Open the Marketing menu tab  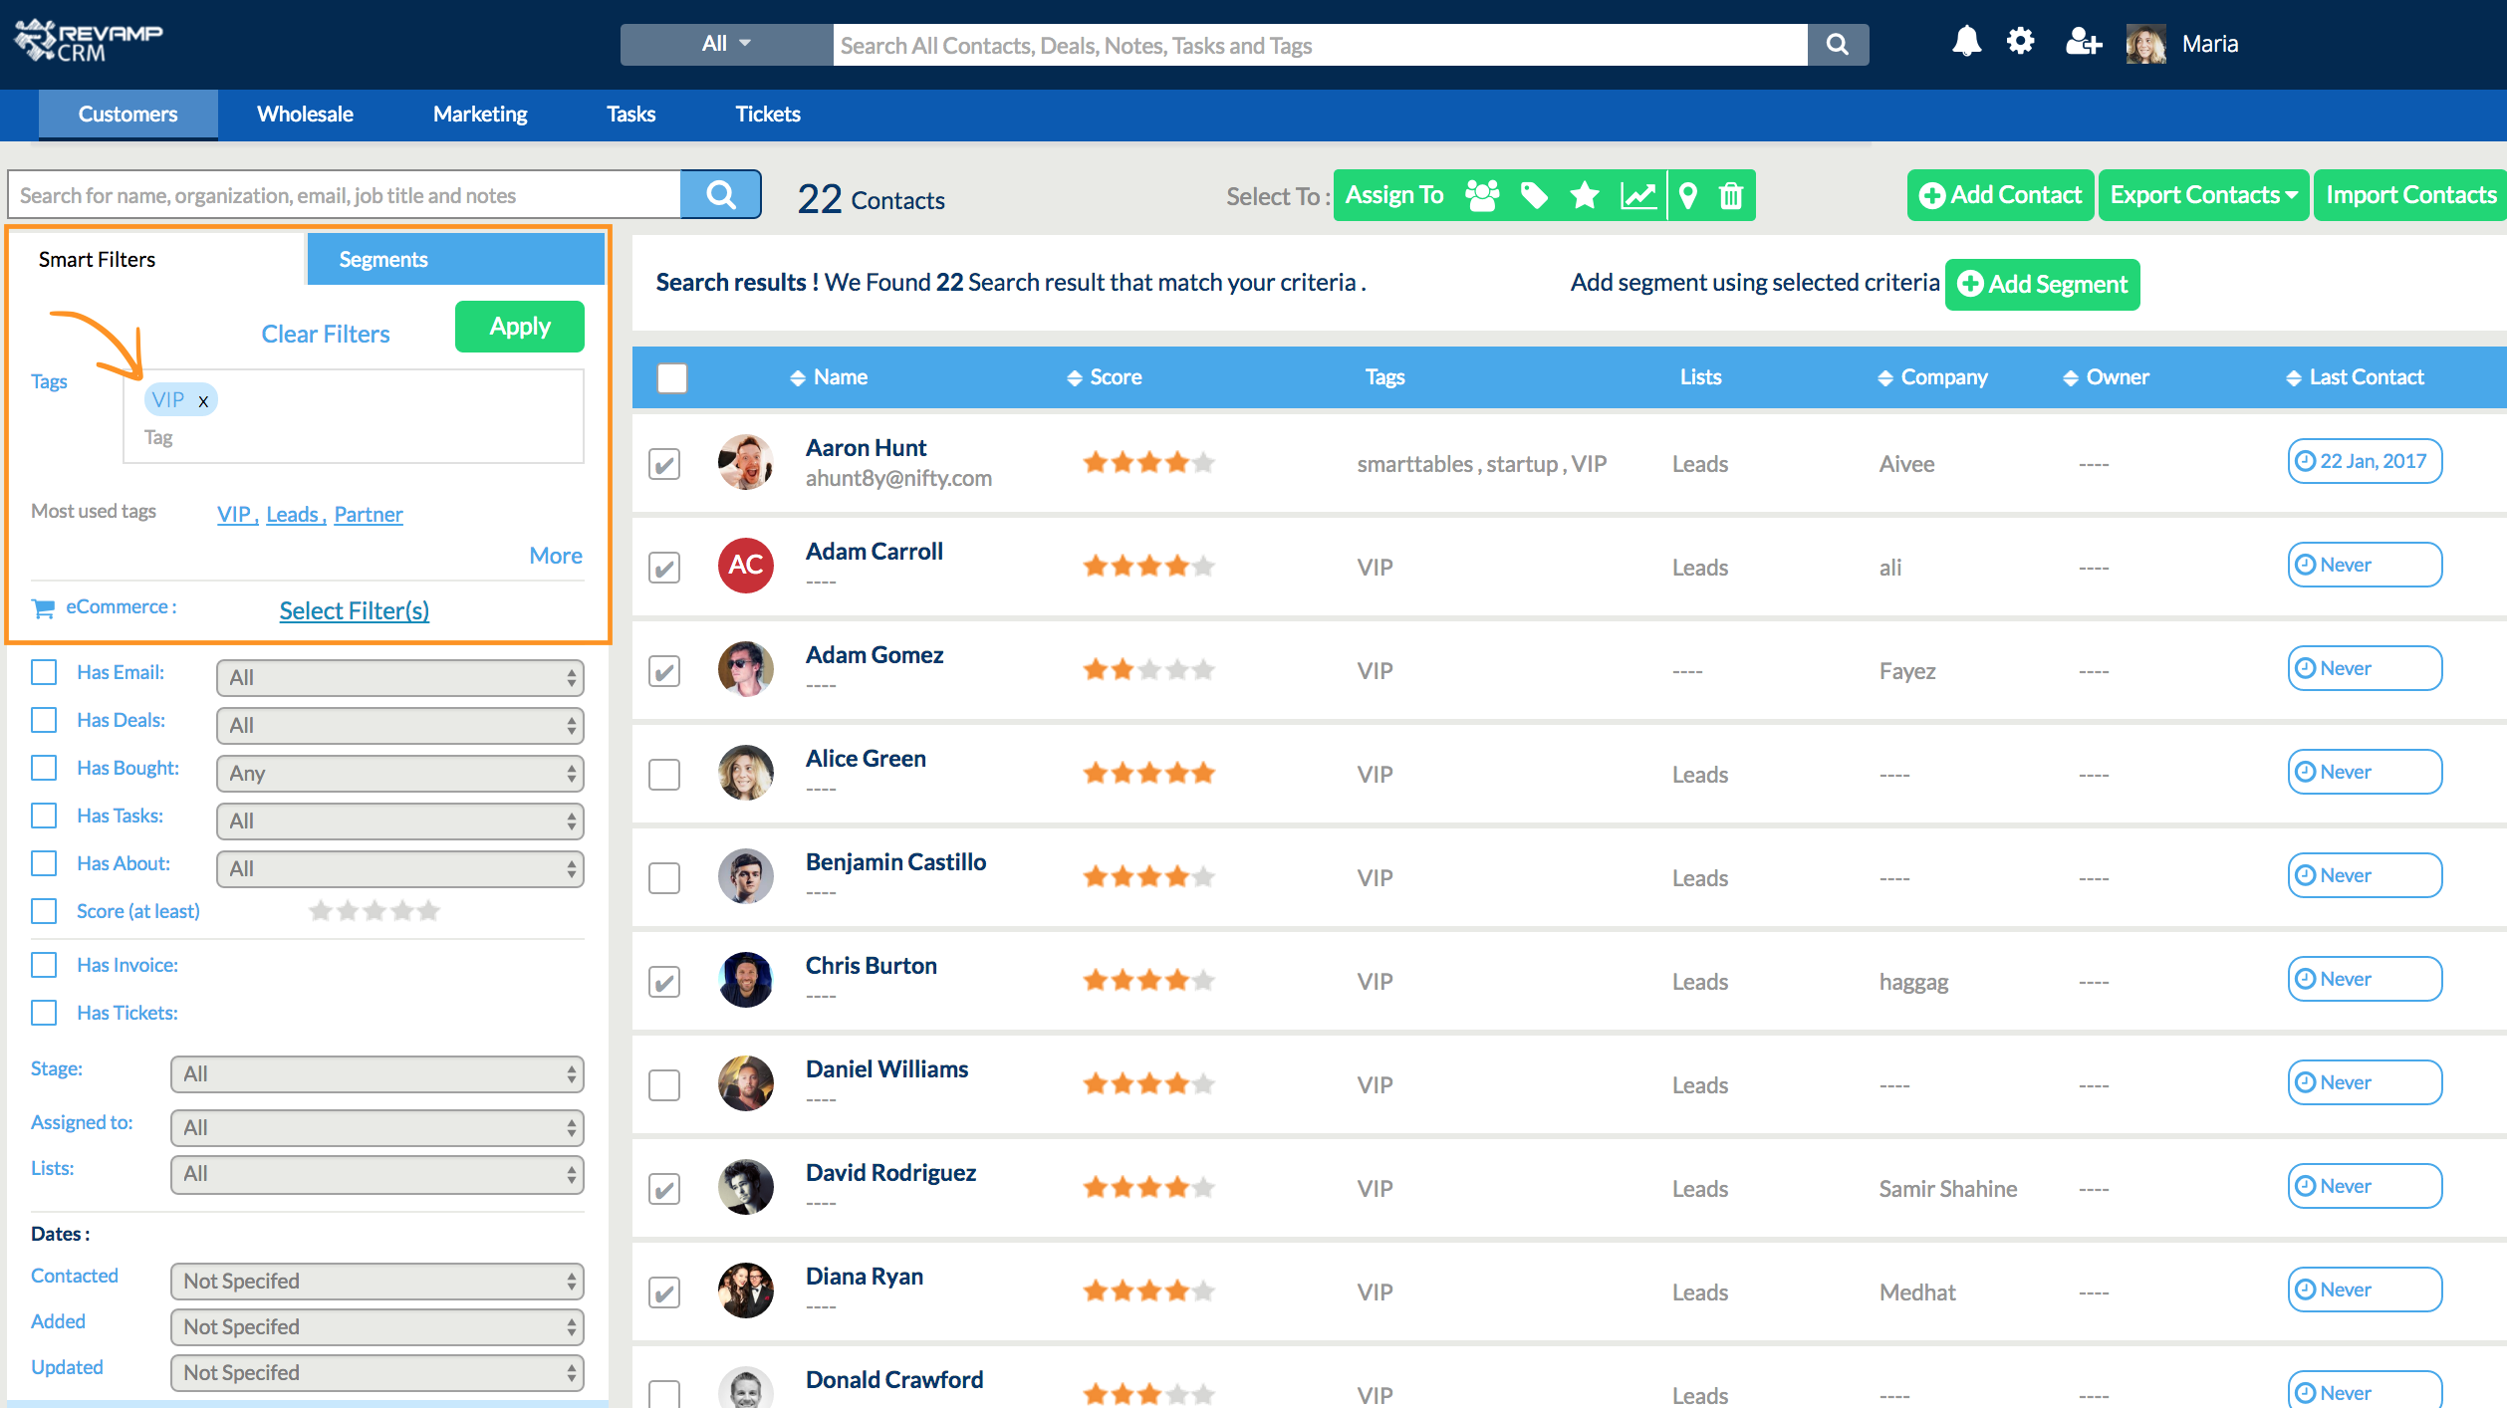[480, 115]
